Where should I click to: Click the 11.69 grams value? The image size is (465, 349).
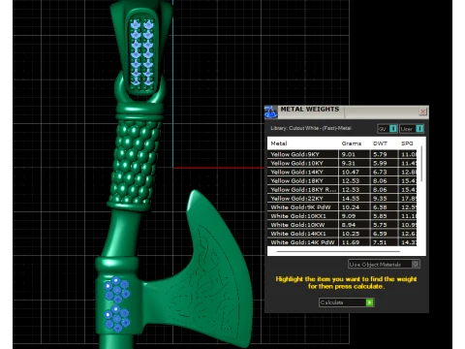click(350, 242)
